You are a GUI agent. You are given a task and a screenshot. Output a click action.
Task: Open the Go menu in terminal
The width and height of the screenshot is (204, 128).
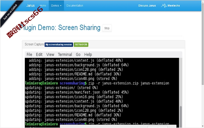coord(78,54)
